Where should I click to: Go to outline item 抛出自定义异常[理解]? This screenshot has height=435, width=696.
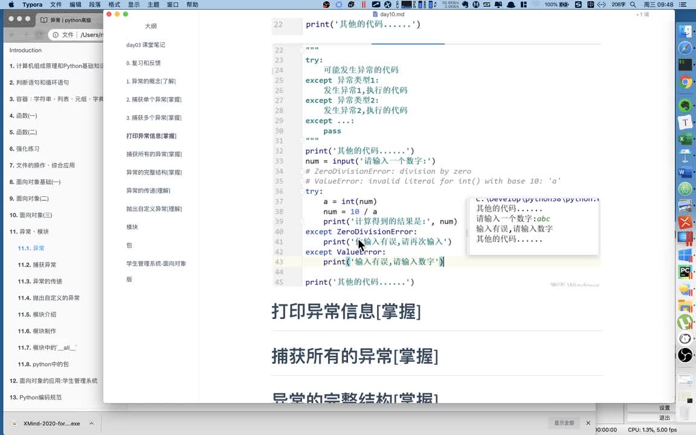154,208
